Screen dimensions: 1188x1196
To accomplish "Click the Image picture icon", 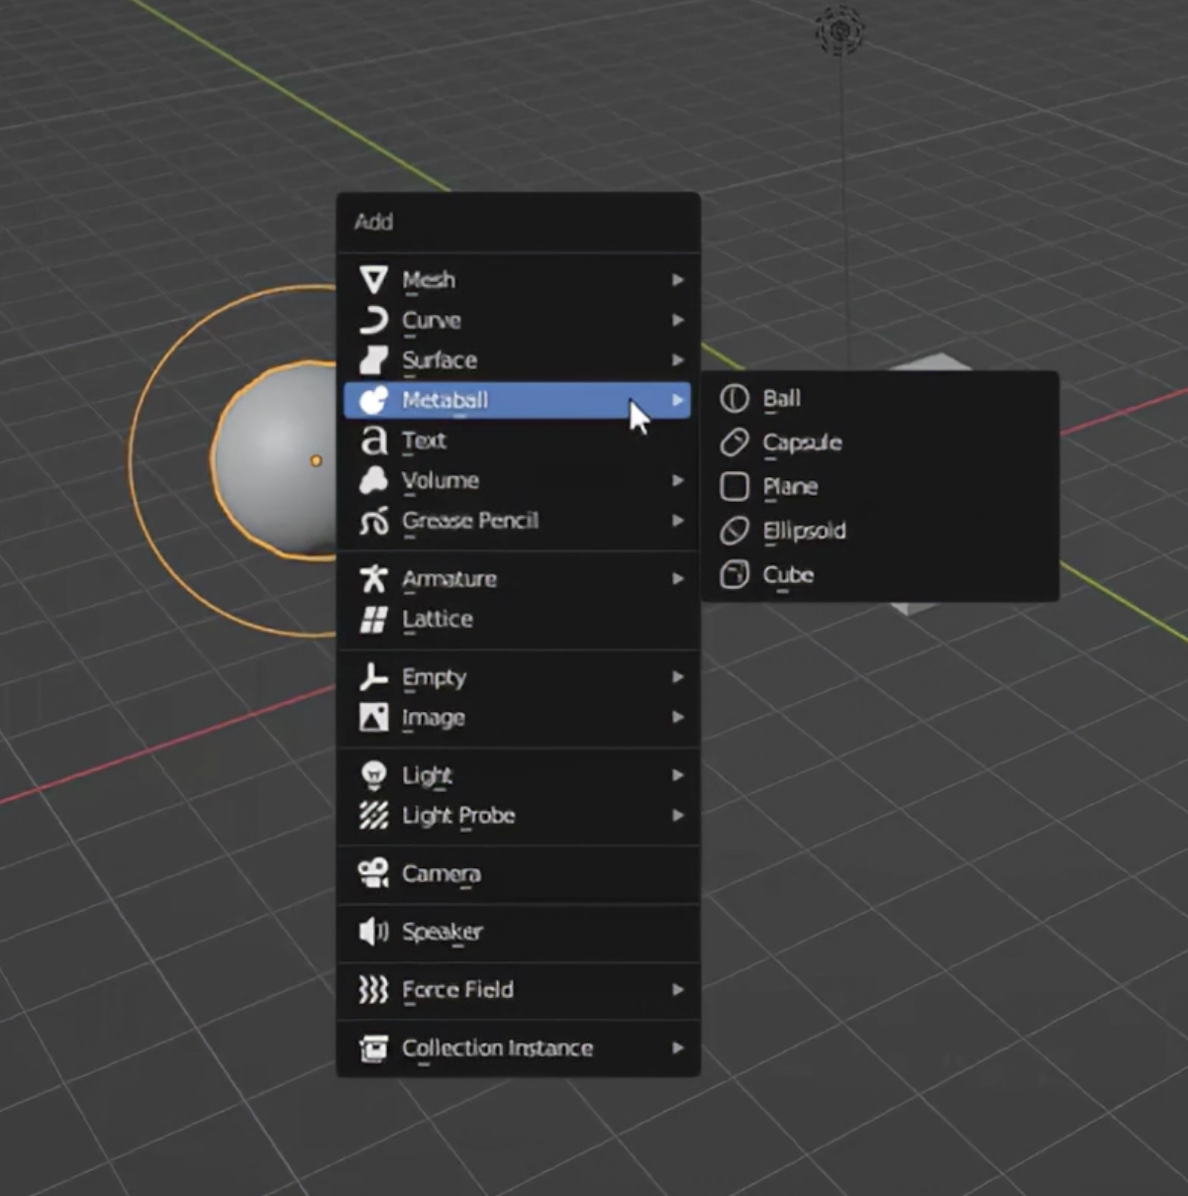I will tap(373, 718).
